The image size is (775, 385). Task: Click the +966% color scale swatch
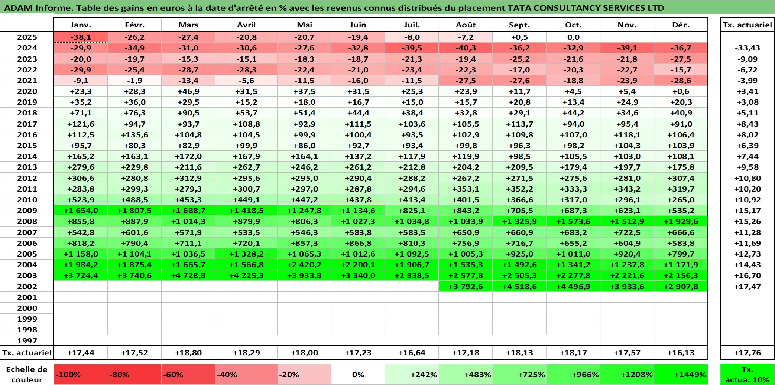(x=573, y=375)
